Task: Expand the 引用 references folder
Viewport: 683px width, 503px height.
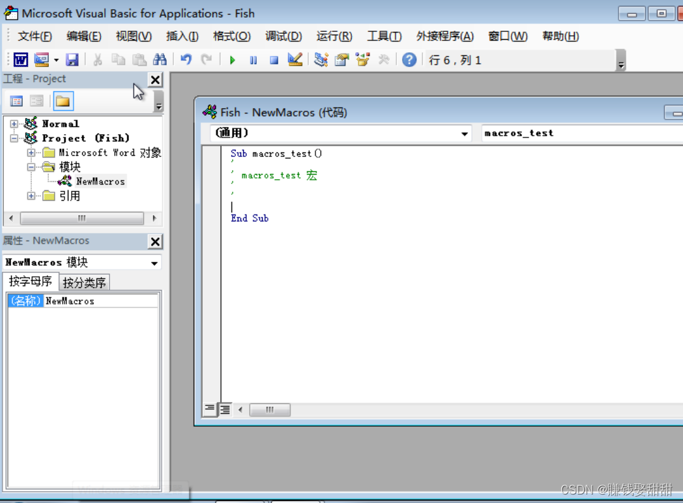Action: [31, 196]
